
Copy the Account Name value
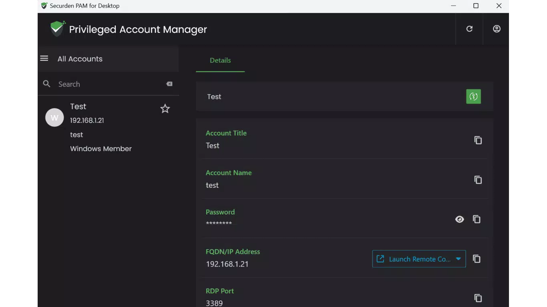[478, 179]
